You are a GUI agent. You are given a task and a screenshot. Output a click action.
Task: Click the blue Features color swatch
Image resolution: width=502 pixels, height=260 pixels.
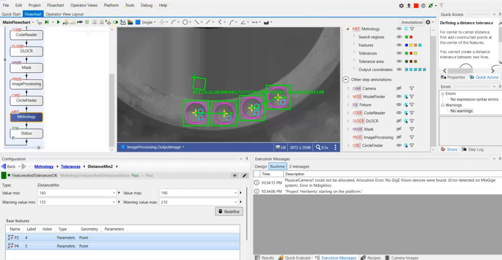tap(406, 45)
